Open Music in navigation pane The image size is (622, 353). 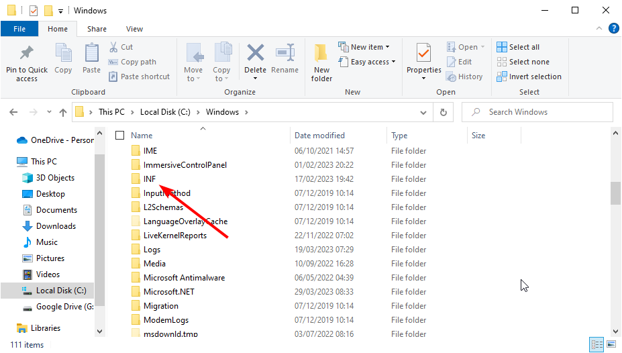click(x=40, y=242)
